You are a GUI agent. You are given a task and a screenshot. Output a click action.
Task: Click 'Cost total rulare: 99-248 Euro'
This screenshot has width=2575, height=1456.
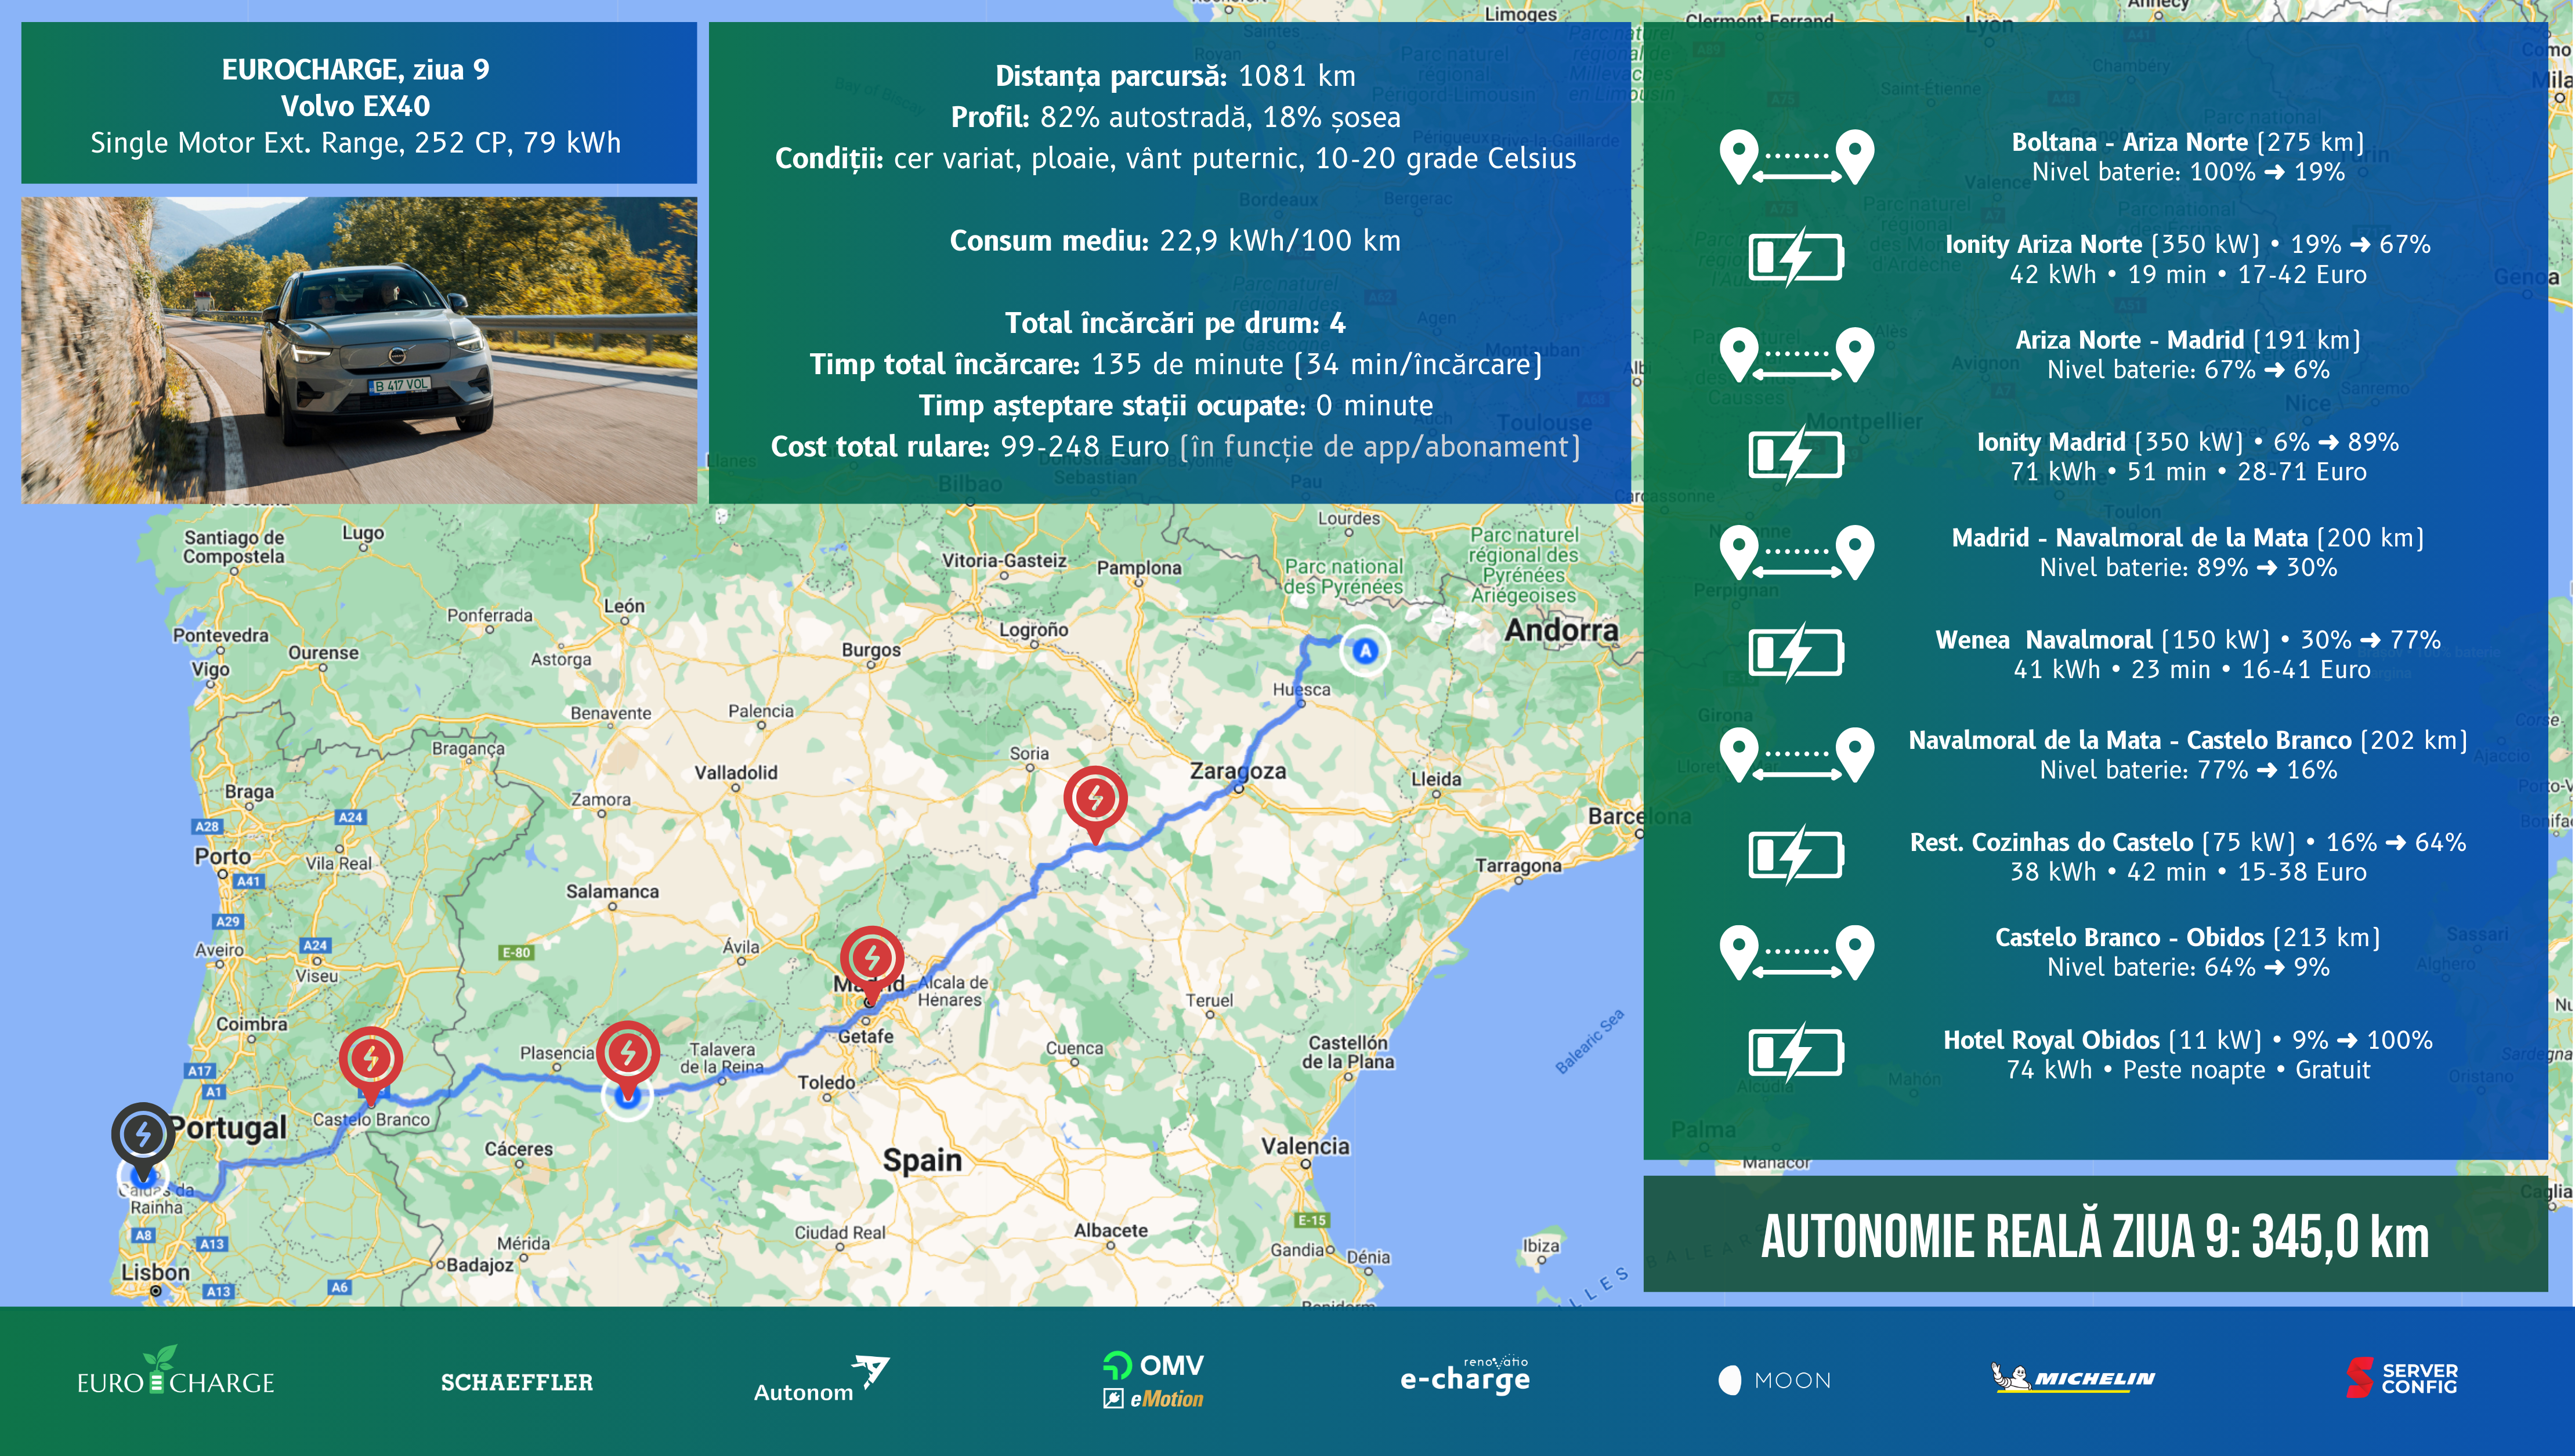1176,446
